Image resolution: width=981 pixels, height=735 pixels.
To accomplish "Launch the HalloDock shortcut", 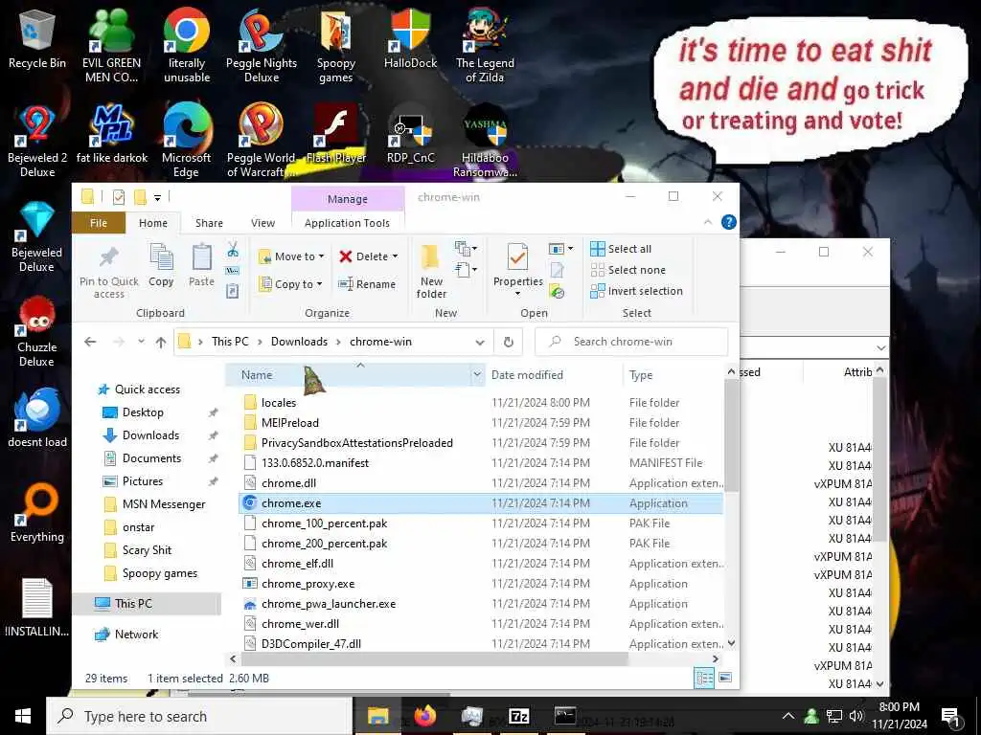I will [x=410, y=38].
